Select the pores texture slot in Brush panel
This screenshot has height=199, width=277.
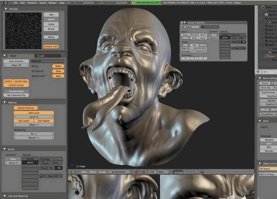29,163
